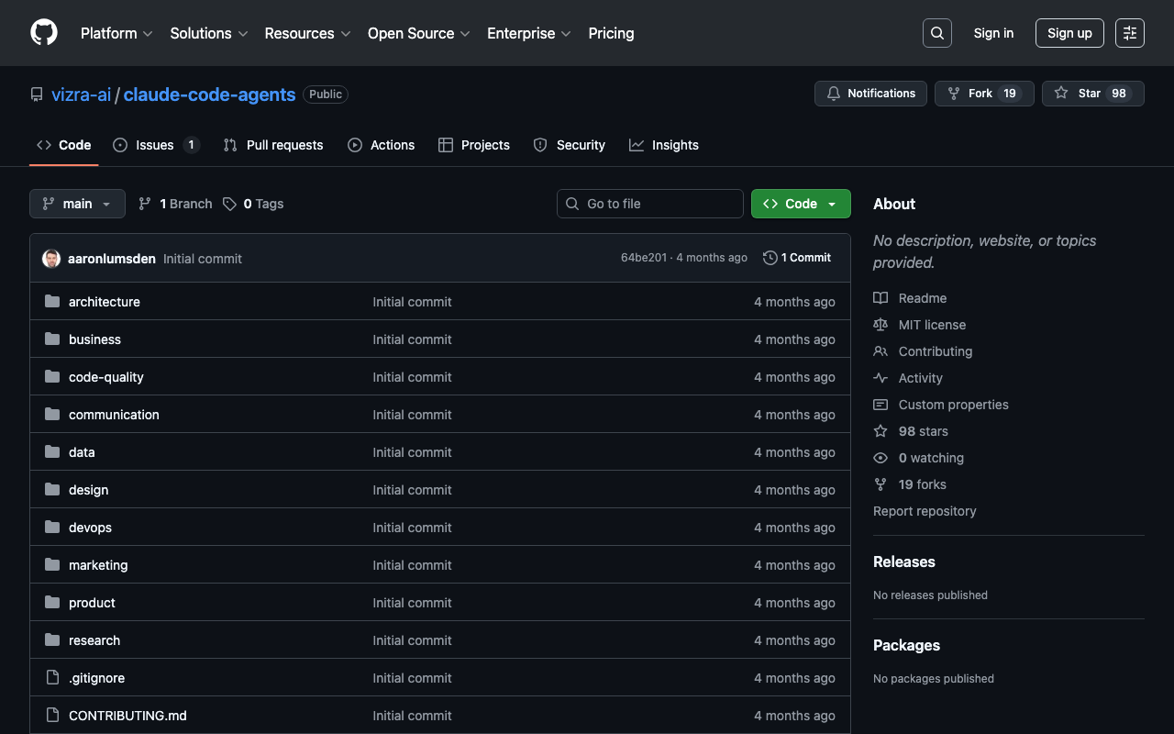Expand the main branch dropdown
Viewport: 1174px width, 734px height.
pos(77,204)
